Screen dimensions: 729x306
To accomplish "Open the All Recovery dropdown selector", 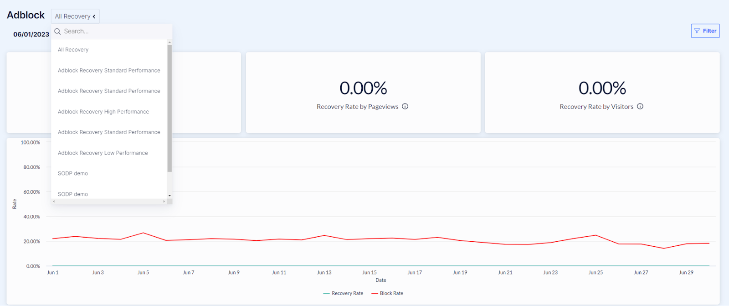I will click(x=75, y=16).
